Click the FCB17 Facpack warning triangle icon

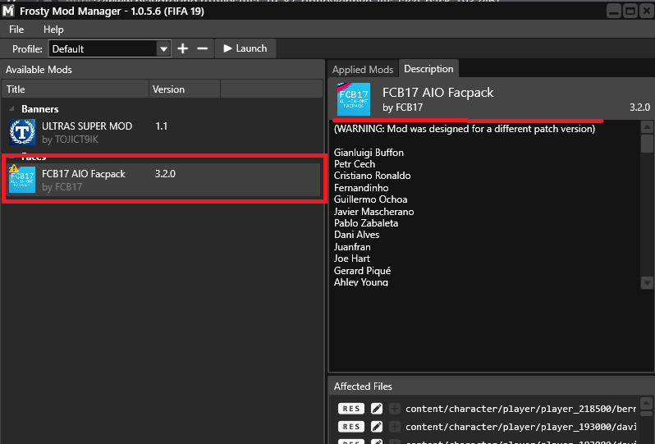click(14, 168)
